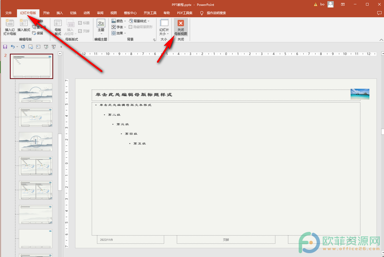Open the Help (帮助) tab
384x257 pixels.
click(167, 13)
